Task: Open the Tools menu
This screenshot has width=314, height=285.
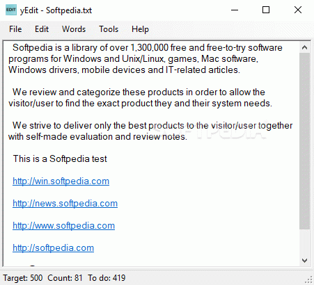Action: pos(109,29)
